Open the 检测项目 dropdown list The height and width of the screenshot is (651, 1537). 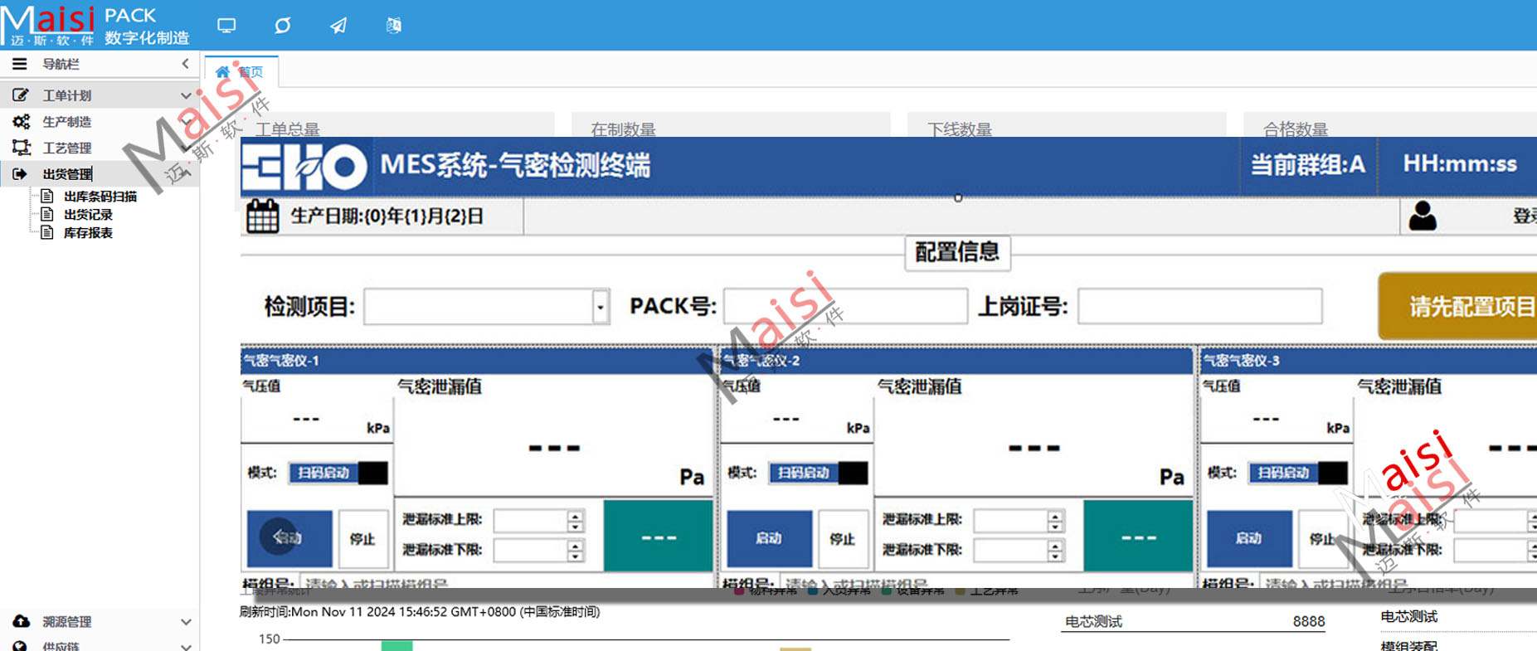point(600,308)
